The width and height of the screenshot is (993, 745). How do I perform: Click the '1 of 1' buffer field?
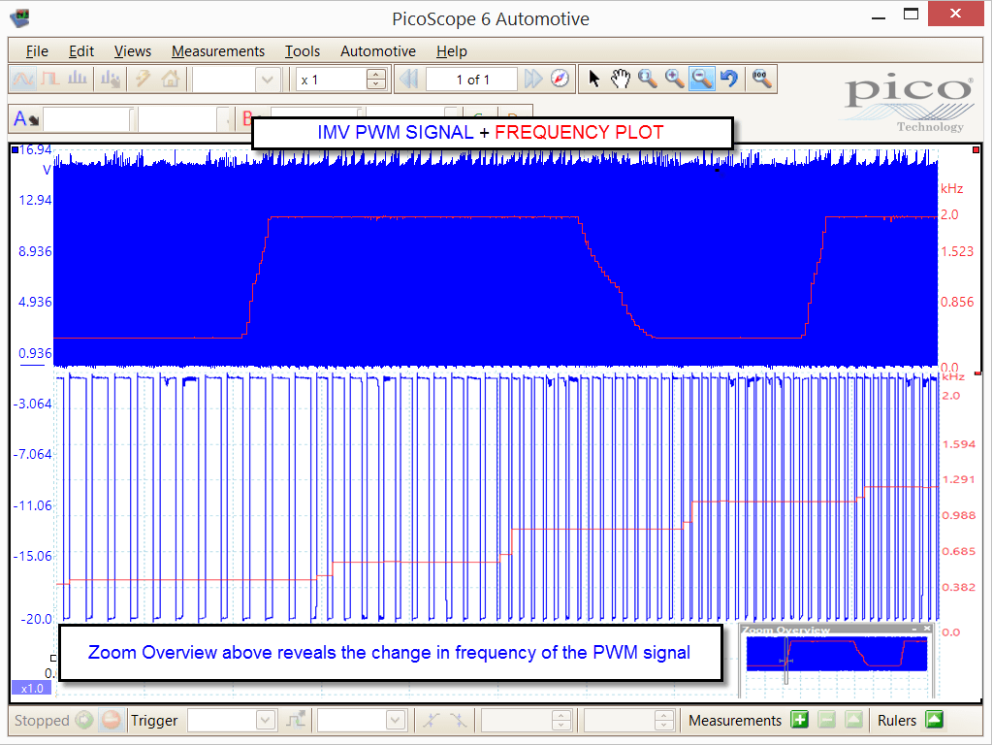tap(472, 80)
